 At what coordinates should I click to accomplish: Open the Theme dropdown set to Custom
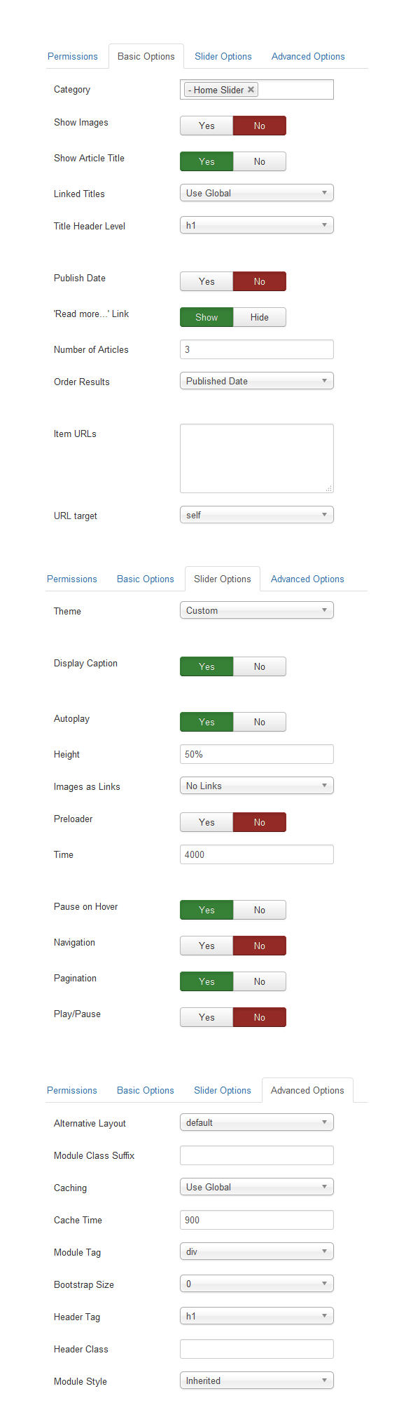257,610
